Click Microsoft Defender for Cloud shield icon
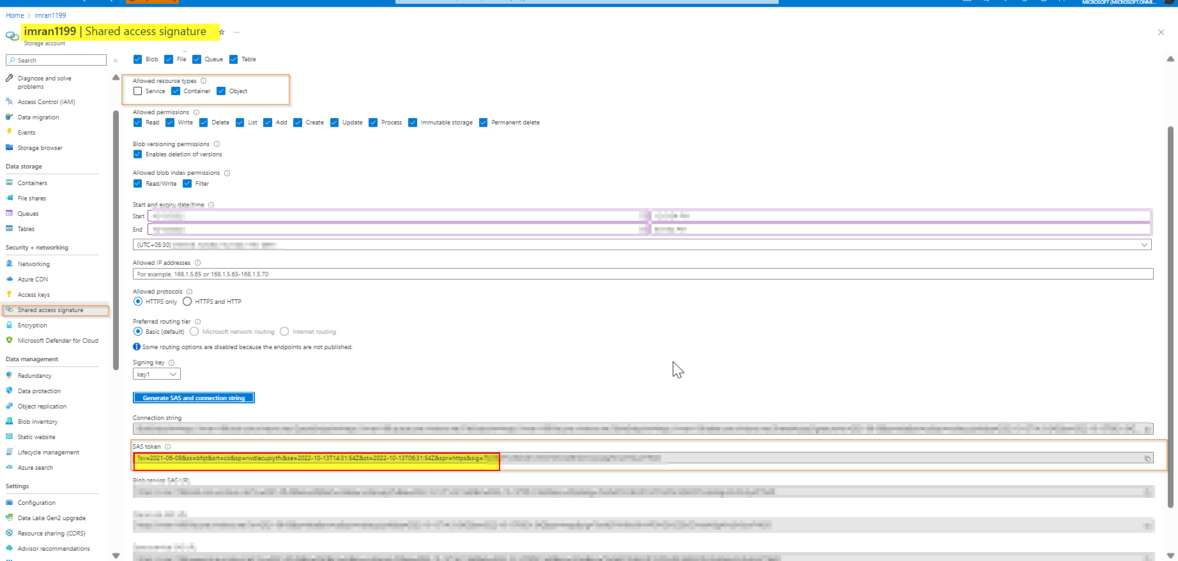This screenshot has height=561, width=1178. click(x=9, y=340)
